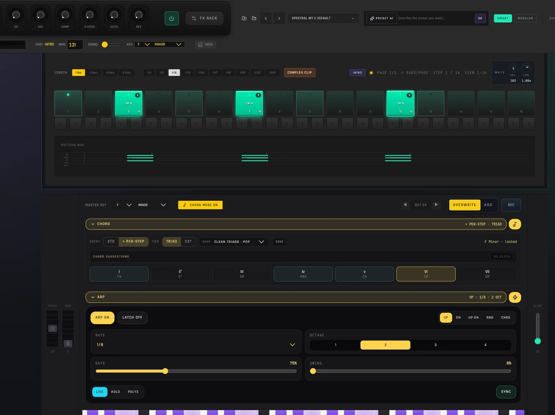Select the 1/8T step division

pyautogui.click(x=229, y=73)
